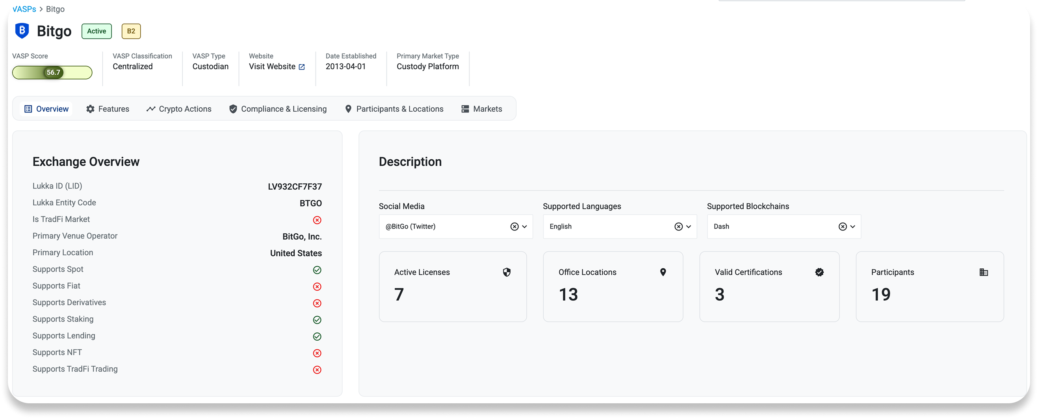Click the pin icon on Office Locations card
The height and width of the screenshot is (419, 1038).
coord(663,273)
